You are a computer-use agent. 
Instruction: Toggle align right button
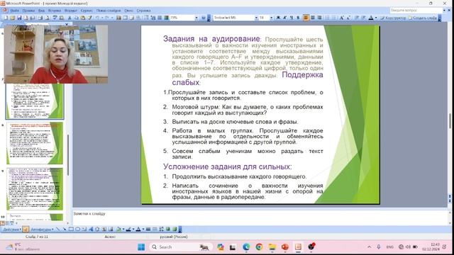click(x=319, y=18)
